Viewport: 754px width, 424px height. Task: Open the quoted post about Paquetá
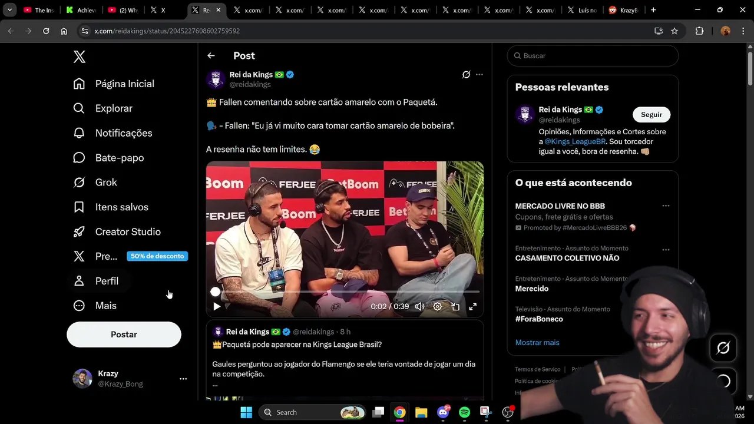point(345,360)
